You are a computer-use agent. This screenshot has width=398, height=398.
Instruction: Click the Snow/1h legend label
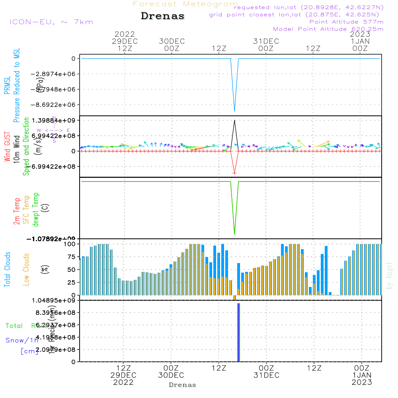tap(22, 340)
